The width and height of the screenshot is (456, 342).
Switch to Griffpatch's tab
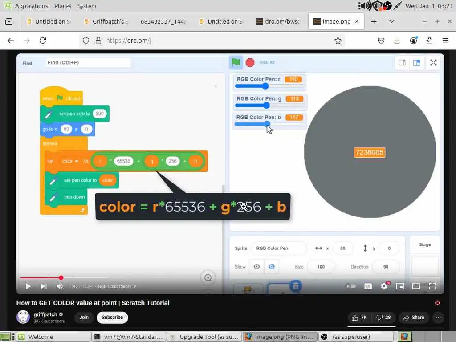pos(106,21)
